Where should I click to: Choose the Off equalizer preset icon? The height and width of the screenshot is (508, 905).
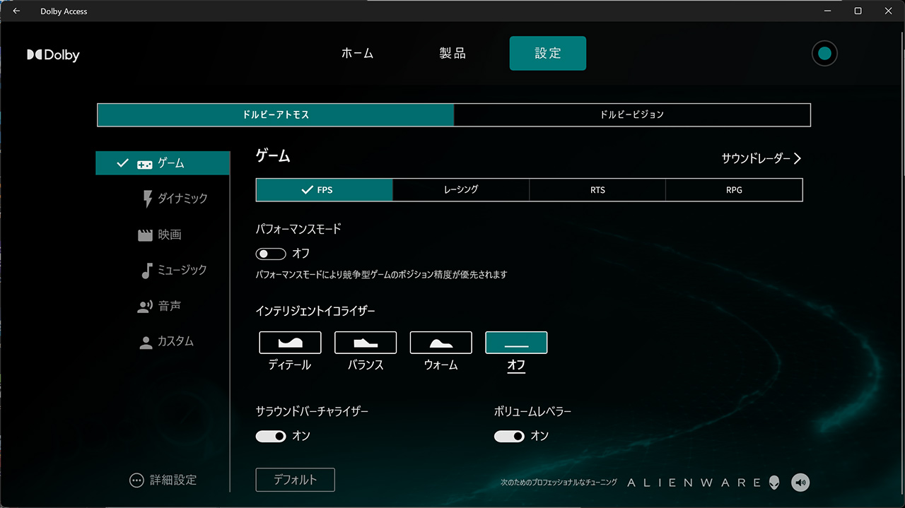pos(516,343)
